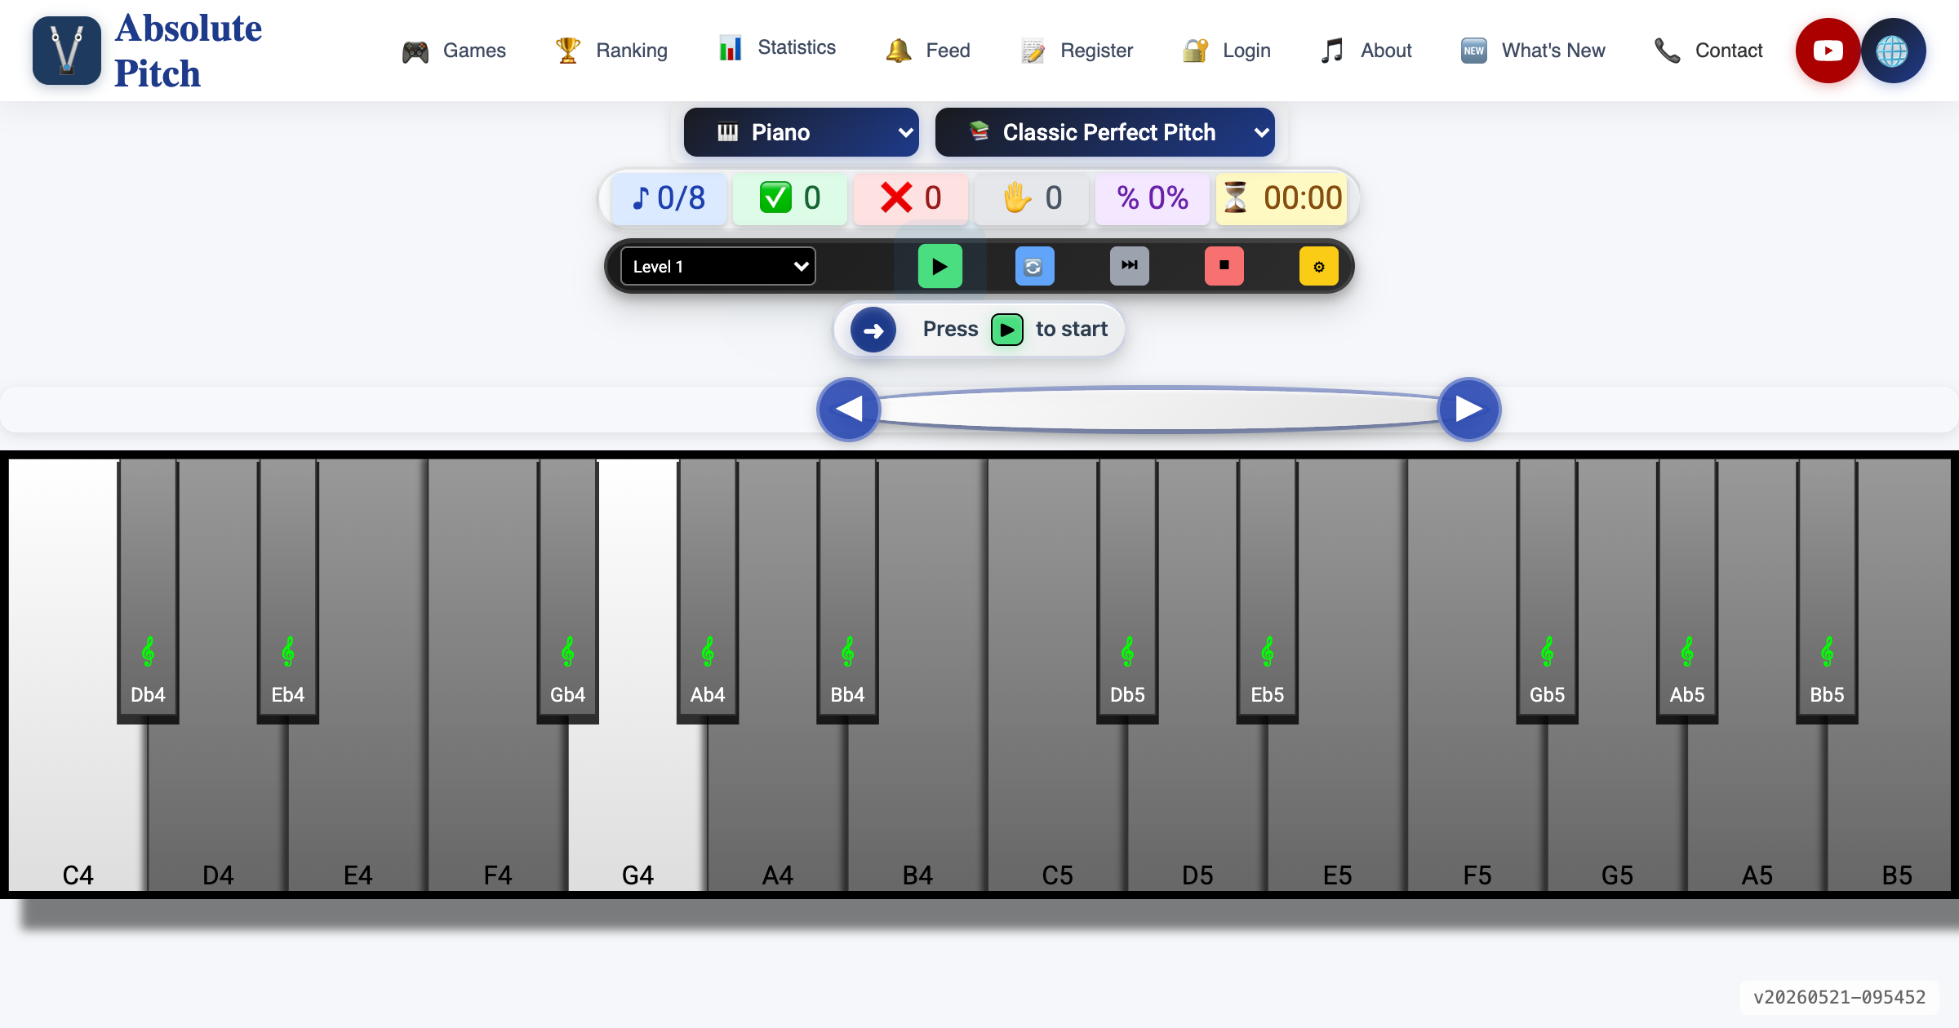Image resolution: width=1959 pixels, height=1028 pixels.
Task: Open the Feed page
Action: (x=927, y=51)
